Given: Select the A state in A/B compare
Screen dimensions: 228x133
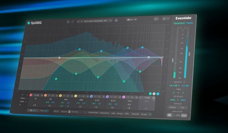Looking at the screenshot, I should [x=128, y=19].
